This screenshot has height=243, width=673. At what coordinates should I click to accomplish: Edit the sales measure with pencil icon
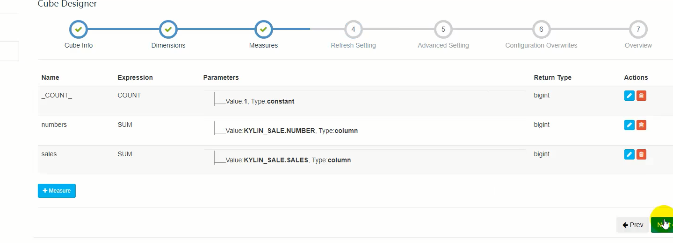[629, 154]
